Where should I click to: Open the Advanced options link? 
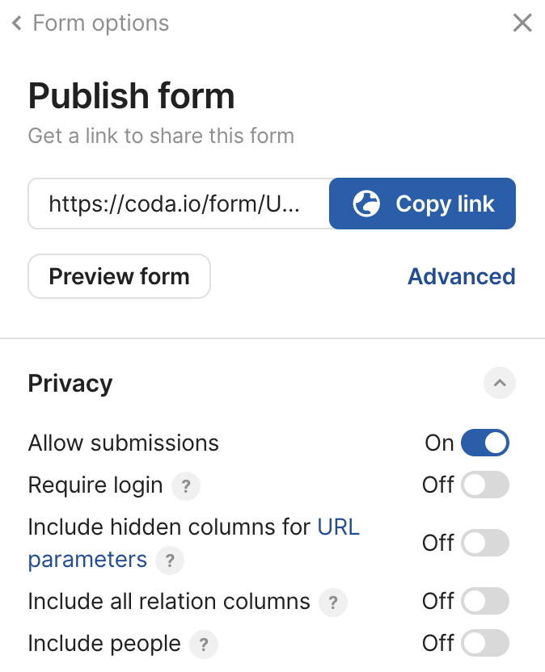[461, 276]
